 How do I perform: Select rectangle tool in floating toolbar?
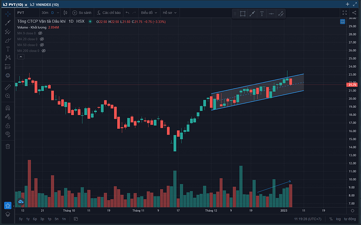(x=243, y=14)
